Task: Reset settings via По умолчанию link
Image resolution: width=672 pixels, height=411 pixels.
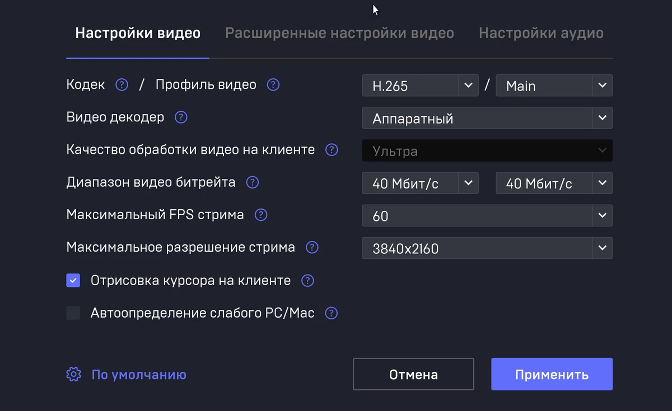Action: click(x=139, y=375)
